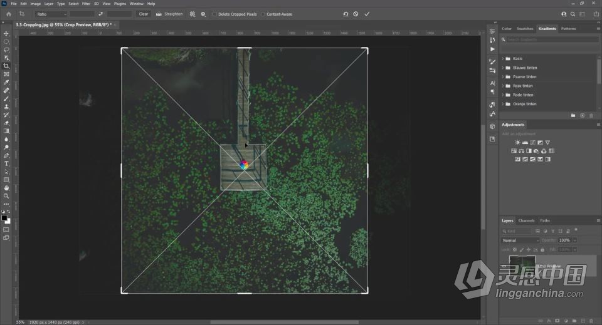This screenshot has width=602, height=325.
Task: Expand the Paarse tinten gradient folder
Action: 502,76
